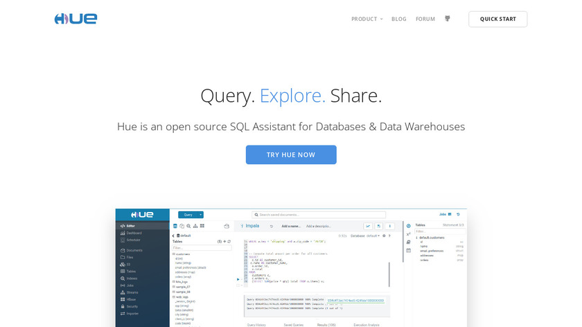
Task: Open the three-dots more menu in editor toolbar
Action: [x=389, y=226]
